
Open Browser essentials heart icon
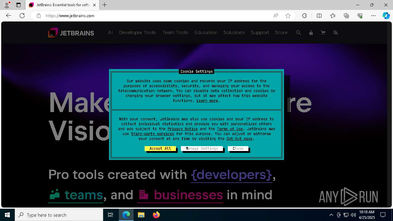(360, 16)
